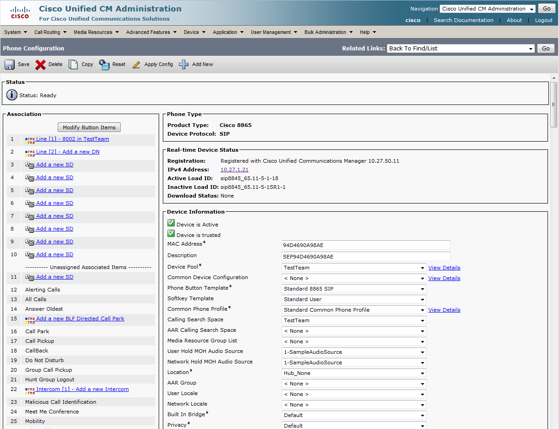The width and height of the screenshot is (559, 429).
Task: Click the Copy document icon
Action: 73,65
